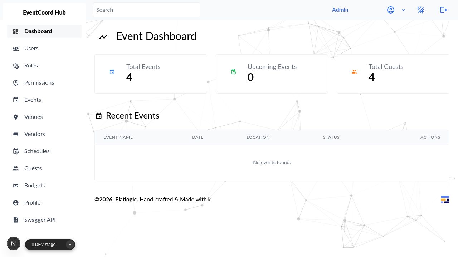Image resolution: width=458 pixels, height=257 pixels.
Task: Click the Venues map pin icon
Action: coord(16,117)
